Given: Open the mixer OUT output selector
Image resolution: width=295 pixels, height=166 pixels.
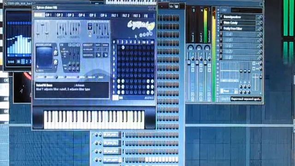Looking at the screenshot, I should click(x=246, y=99).
